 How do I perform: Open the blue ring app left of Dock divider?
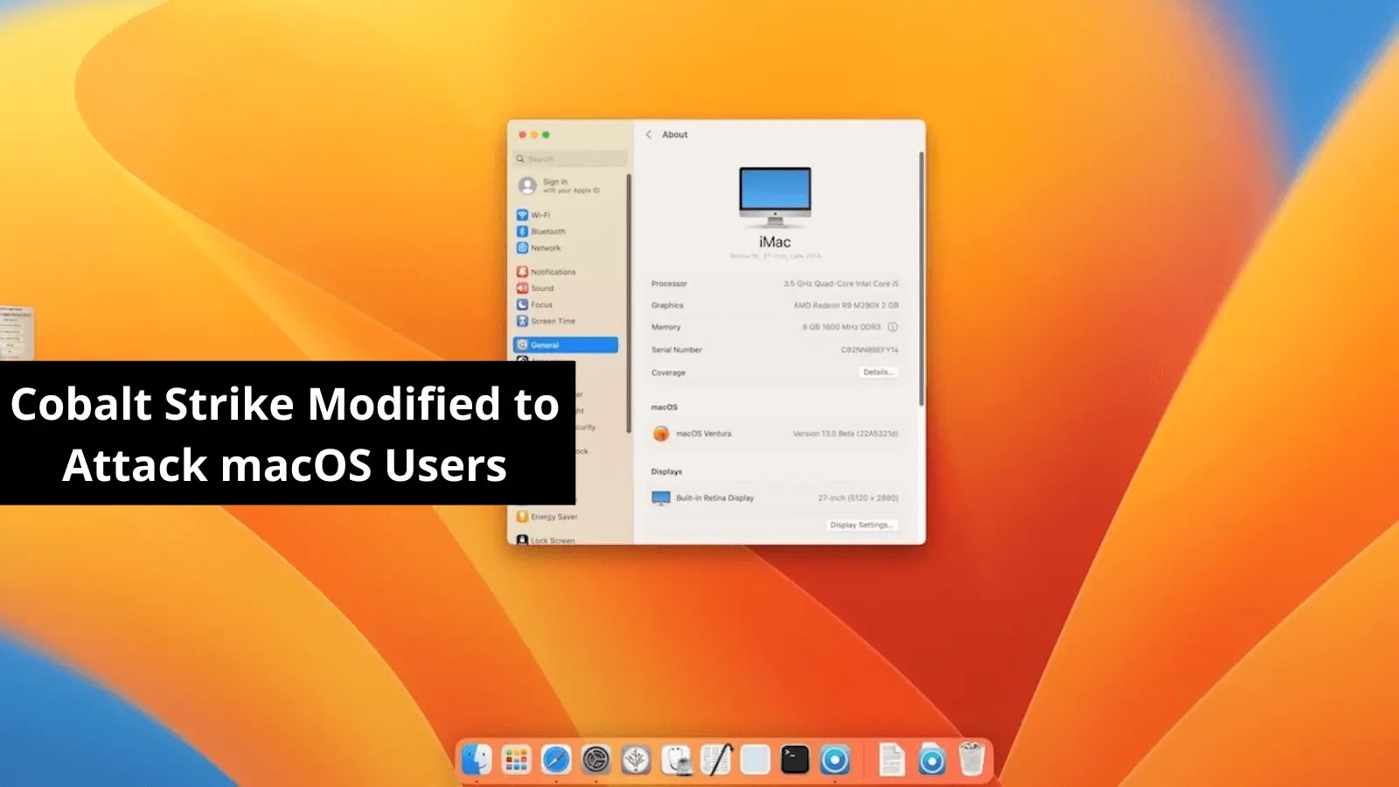(835, 760)
